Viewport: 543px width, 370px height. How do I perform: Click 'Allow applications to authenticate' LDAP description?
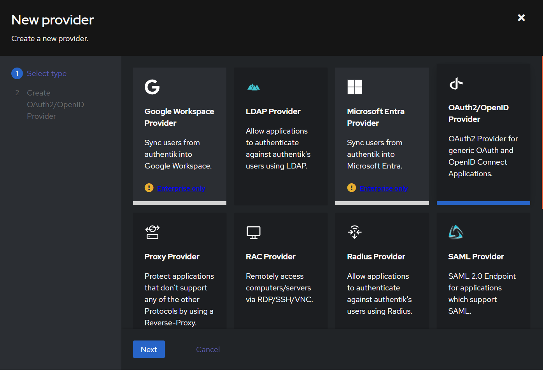pos(278,148)
